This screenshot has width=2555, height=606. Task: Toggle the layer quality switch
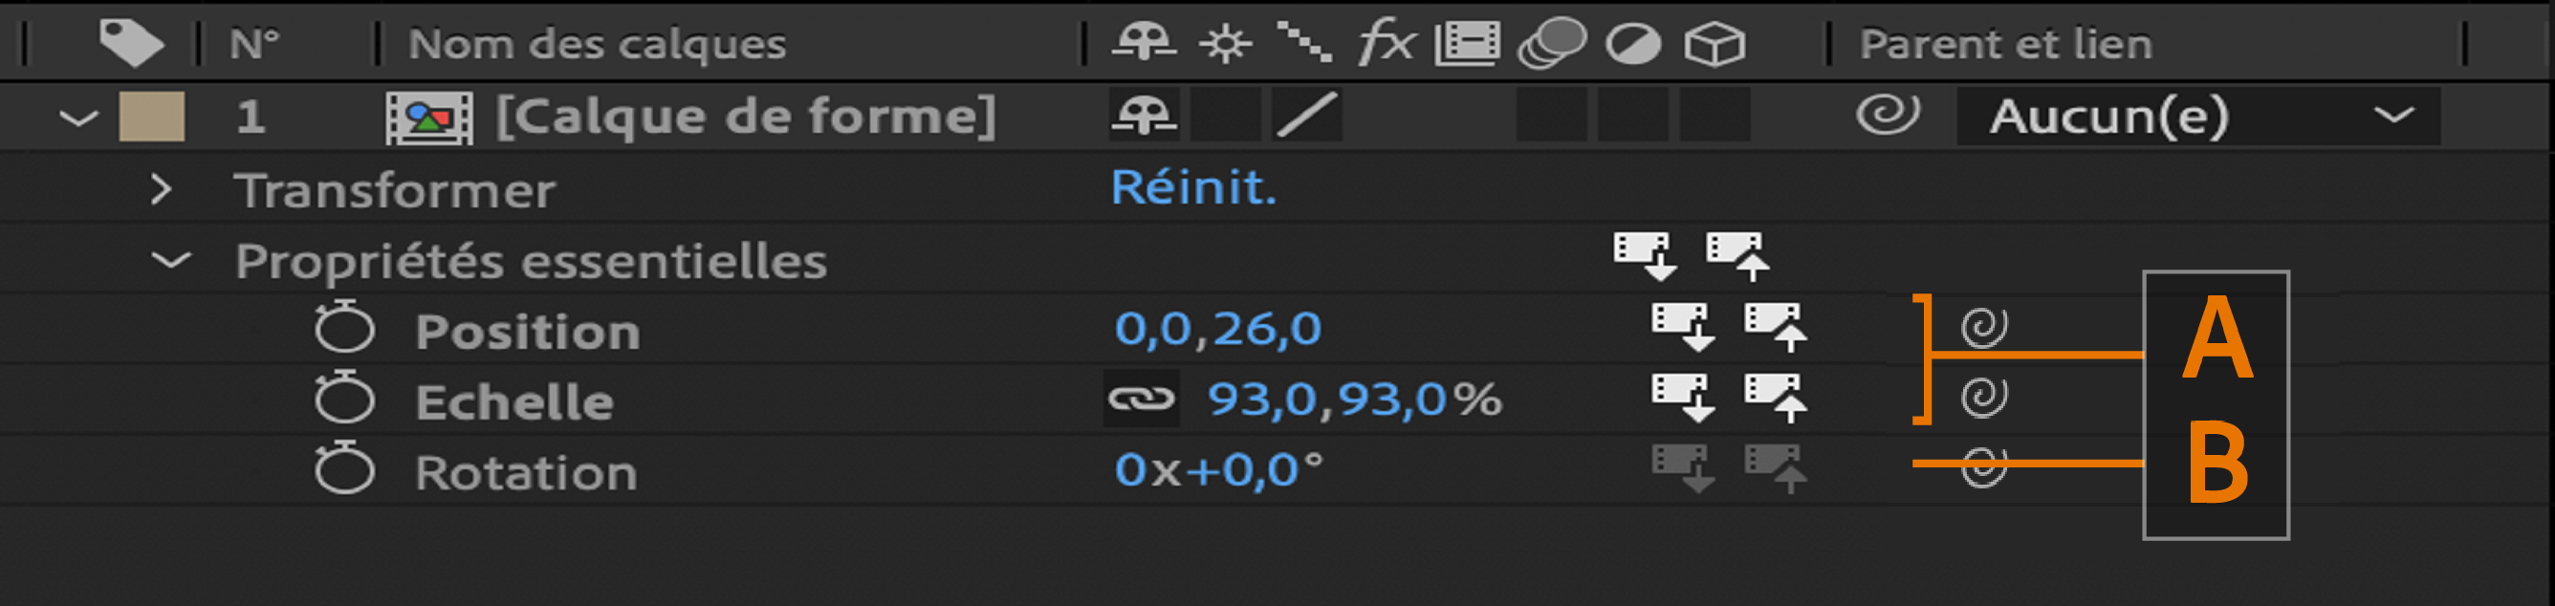click(1307, 115)
